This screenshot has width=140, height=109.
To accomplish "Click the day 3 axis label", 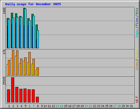I will click(x=17, y=106).
